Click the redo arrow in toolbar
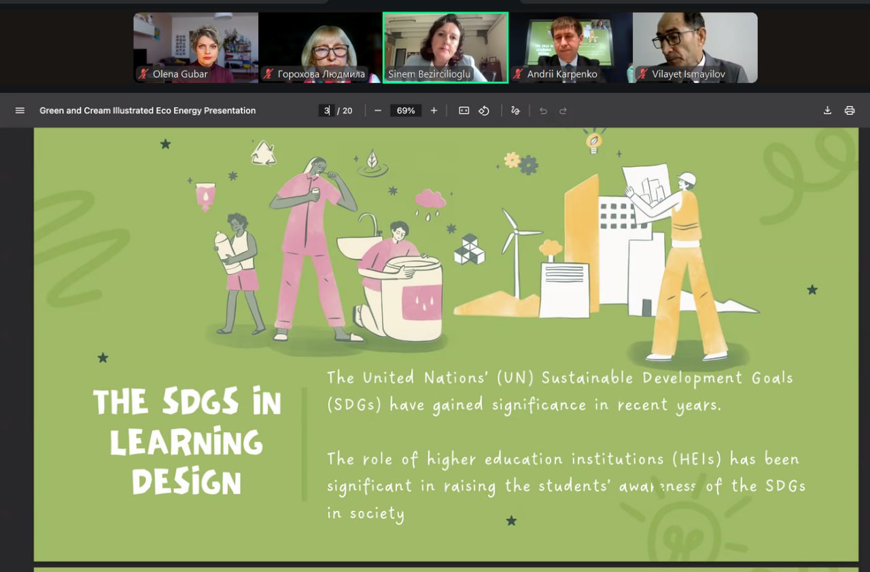This screenshot has width=870, height=572. click(x=563, y=111)
